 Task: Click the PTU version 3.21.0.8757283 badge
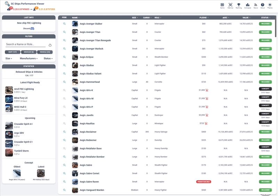click(x=44, y=9)
